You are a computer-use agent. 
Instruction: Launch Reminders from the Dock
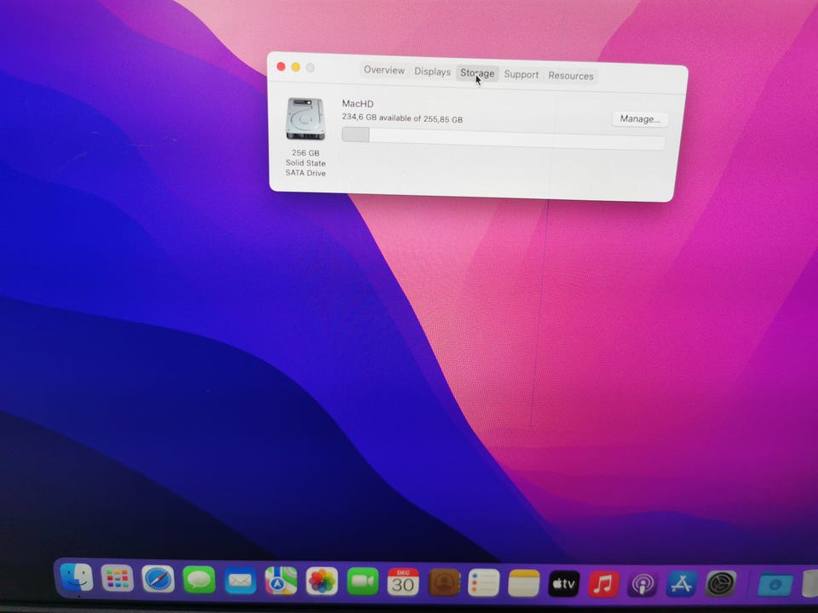[484, 582]
